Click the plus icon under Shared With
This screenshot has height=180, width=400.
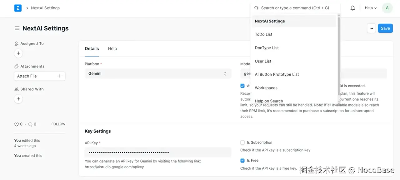pyautogui.click(x=18, y=99)
